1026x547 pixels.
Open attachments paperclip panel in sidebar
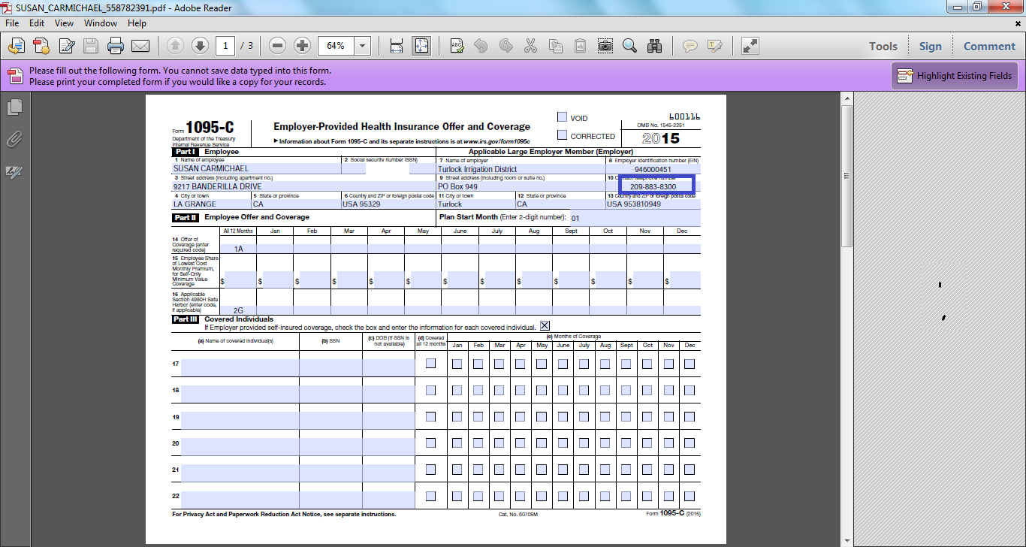[14, 140]
